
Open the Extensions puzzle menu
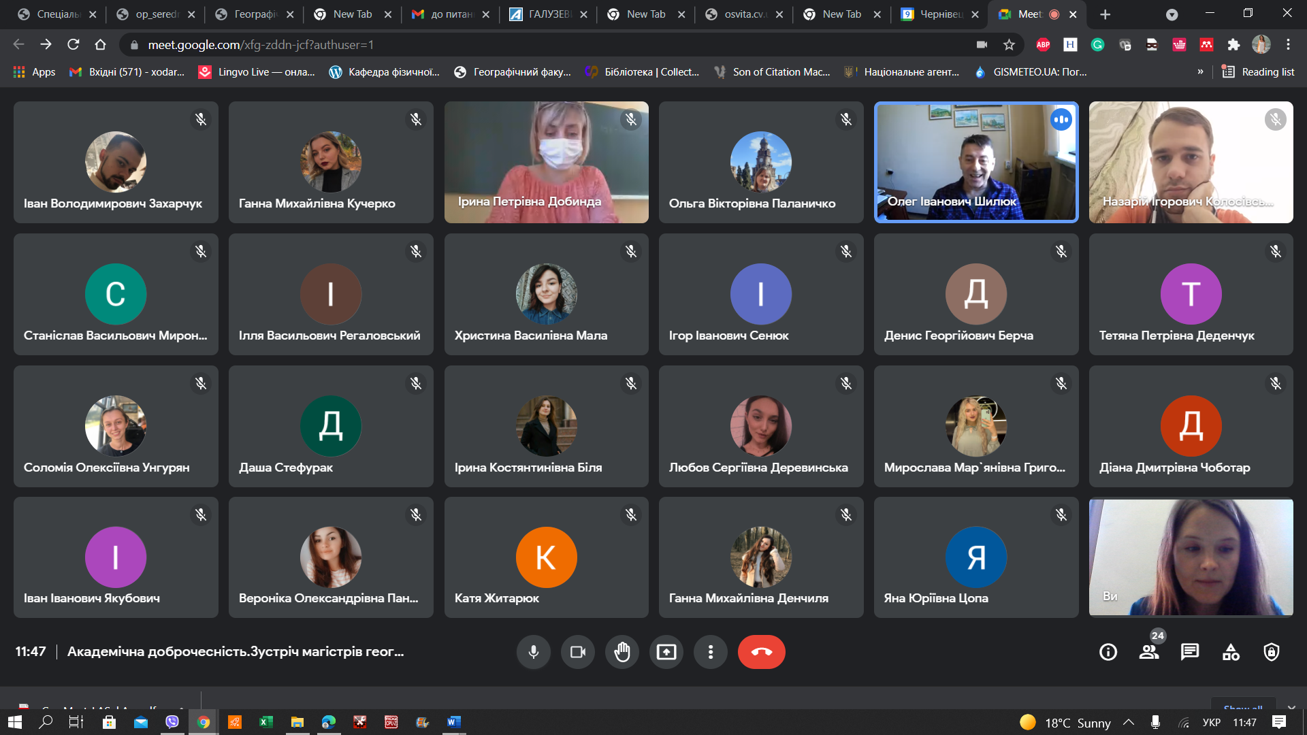(x=1233, y=44)
